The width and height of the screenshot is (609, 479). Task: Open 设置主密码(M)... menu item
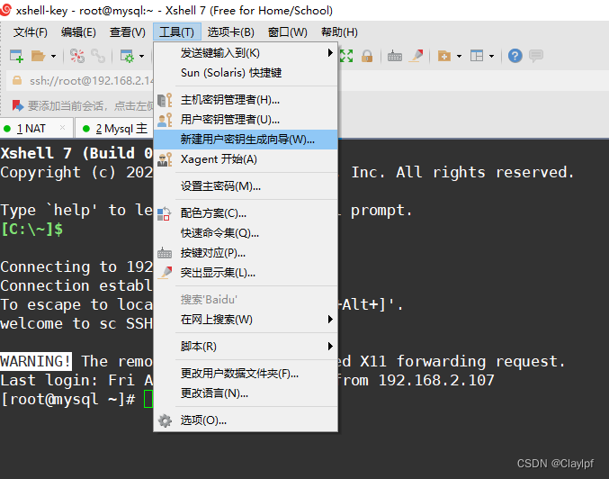point(246,186)
